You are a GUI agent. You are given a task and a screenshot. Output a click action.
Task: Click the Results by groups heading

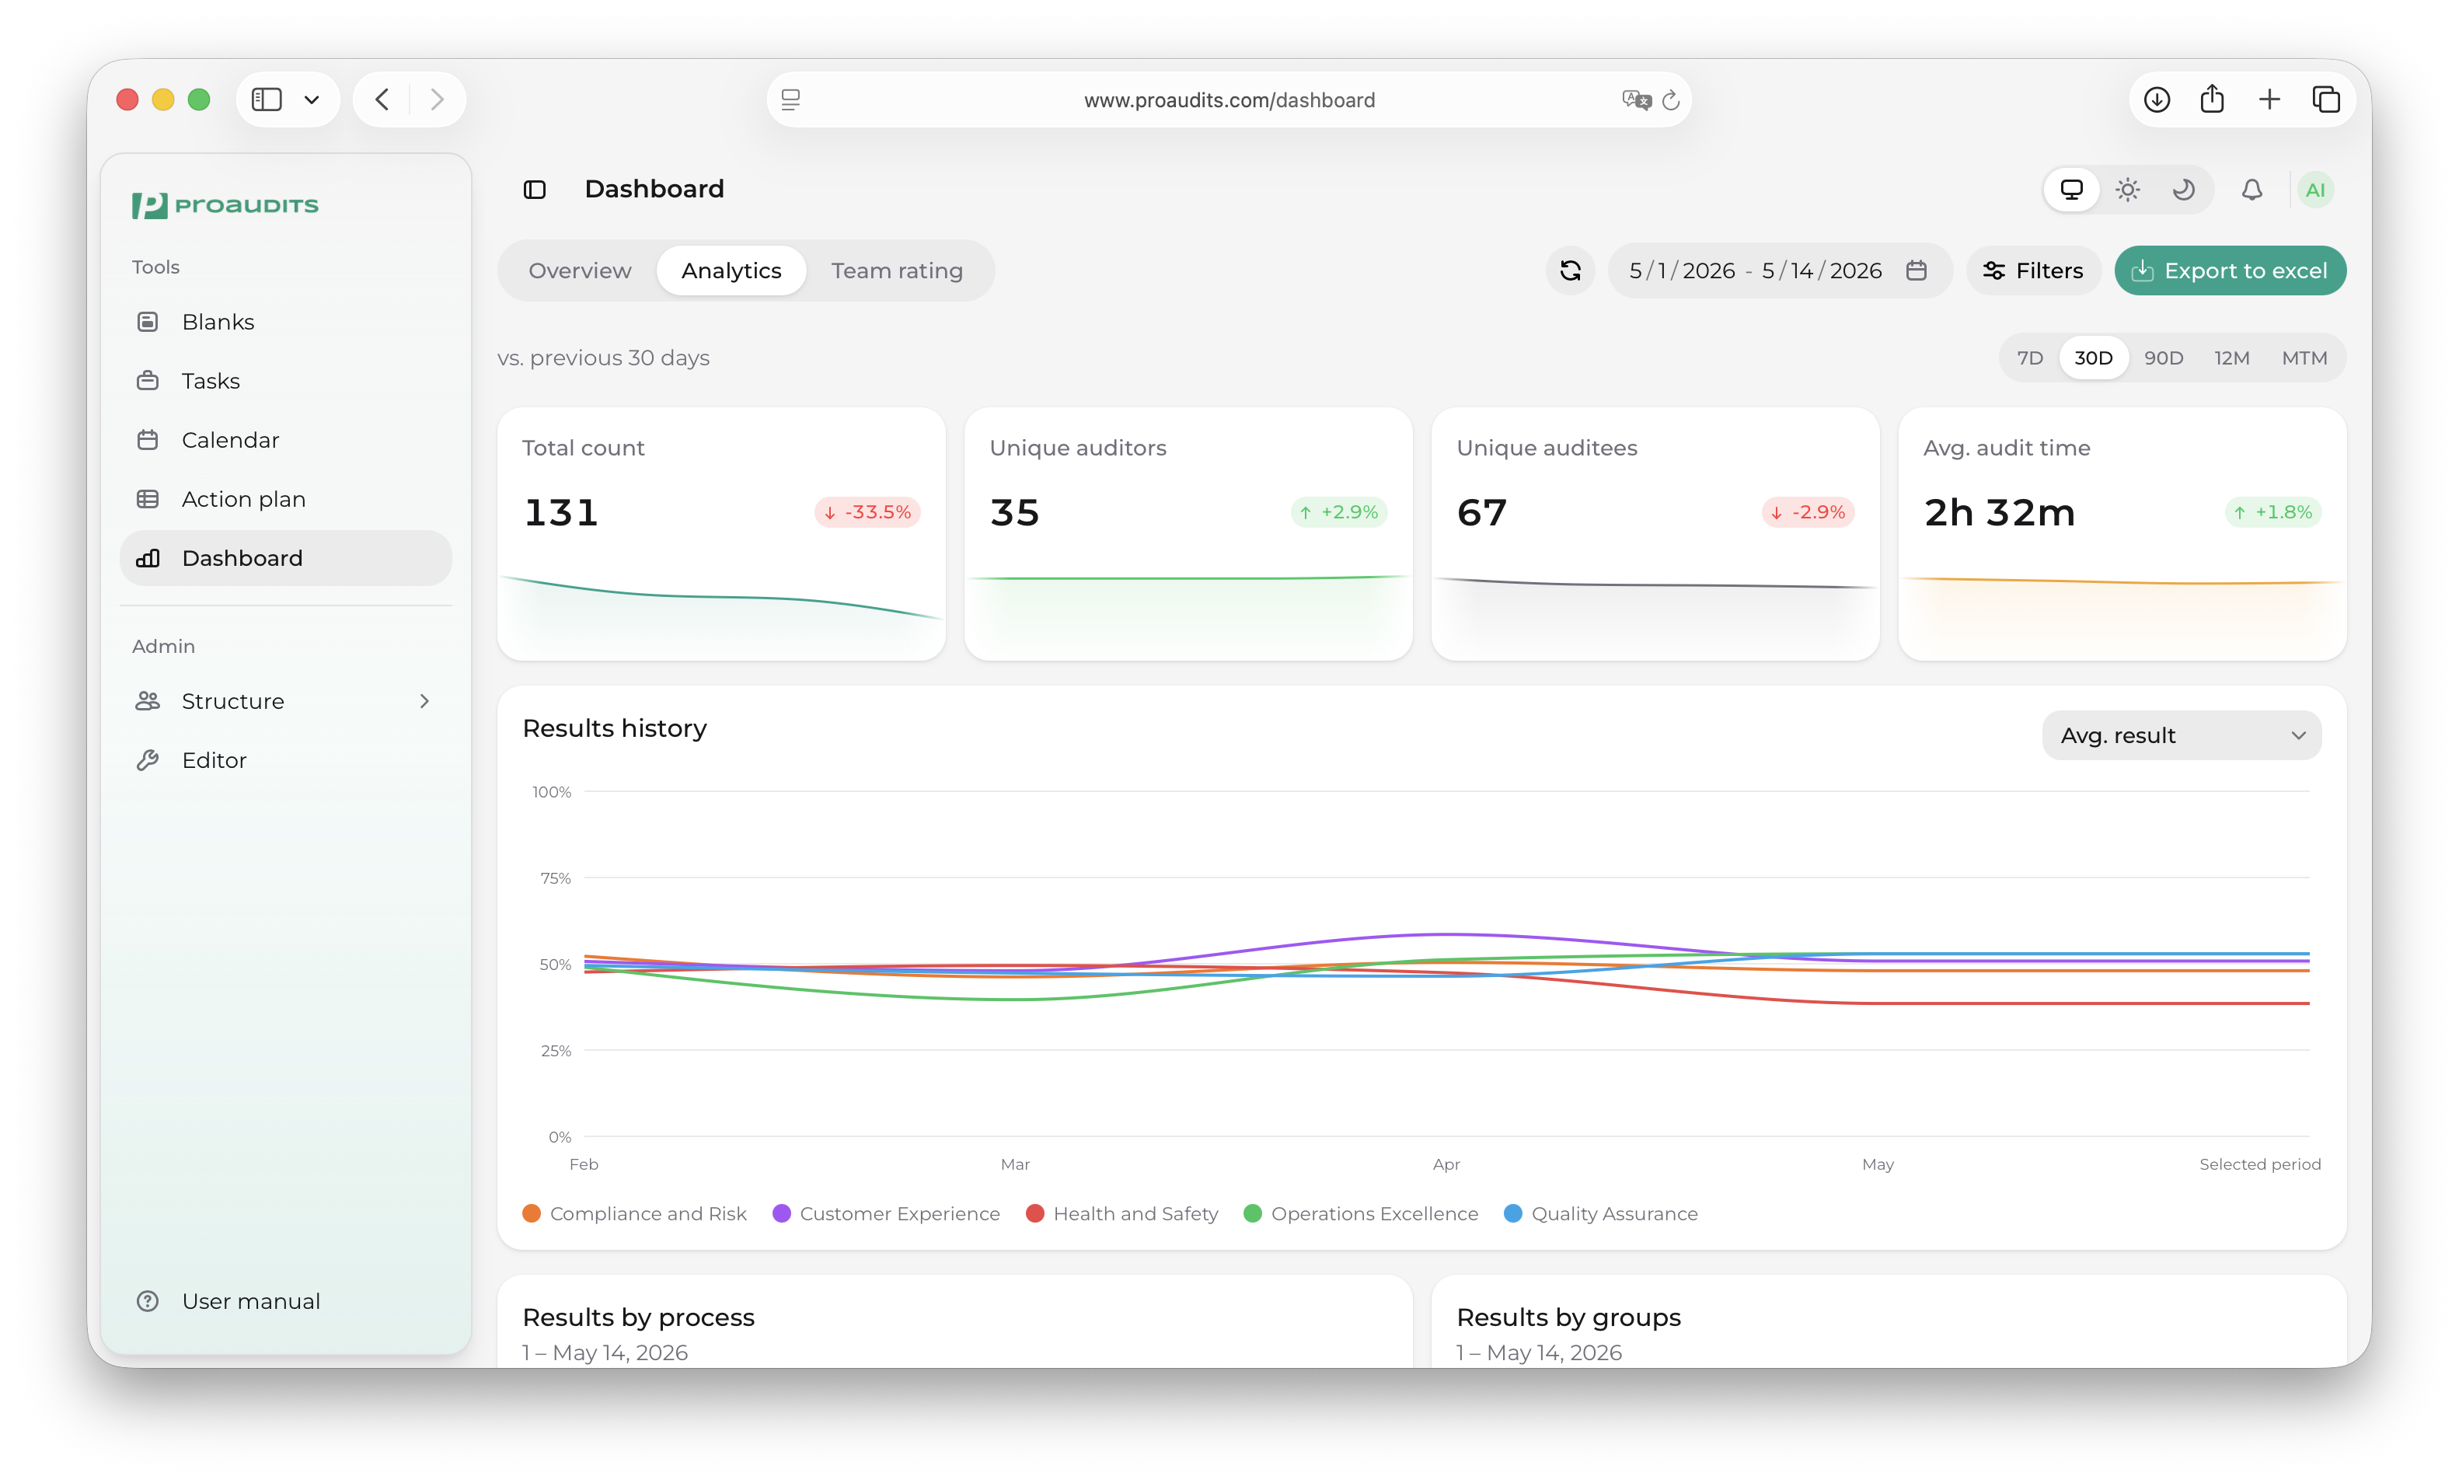click(x=1569, y=1317)
